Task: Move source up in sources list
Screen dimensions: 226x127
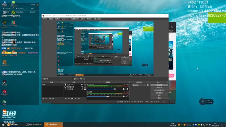Action: coord(75,98)
